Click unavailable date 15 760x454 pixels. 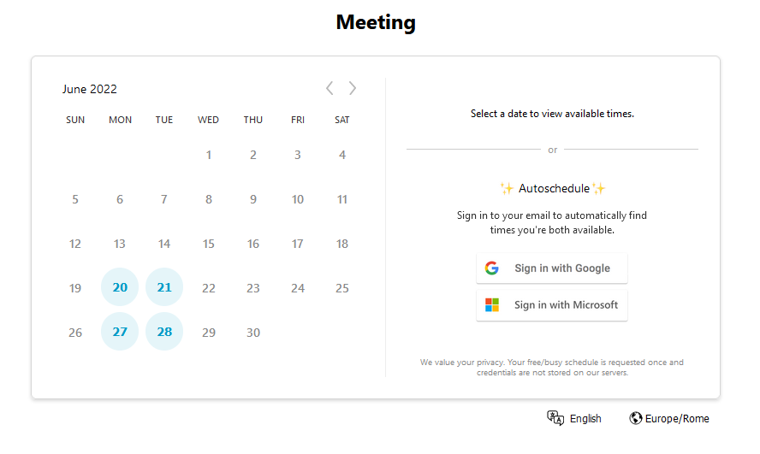pos(209,244)
